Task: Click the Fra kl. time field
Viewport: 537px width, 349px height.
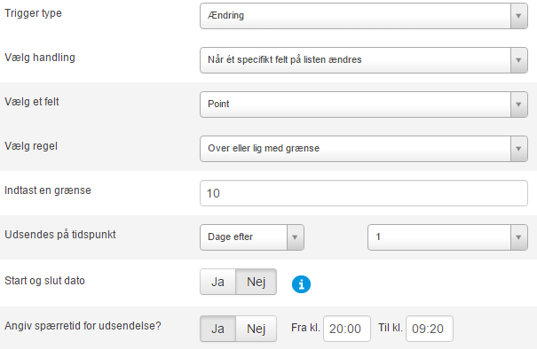Action: click(346, 329)
